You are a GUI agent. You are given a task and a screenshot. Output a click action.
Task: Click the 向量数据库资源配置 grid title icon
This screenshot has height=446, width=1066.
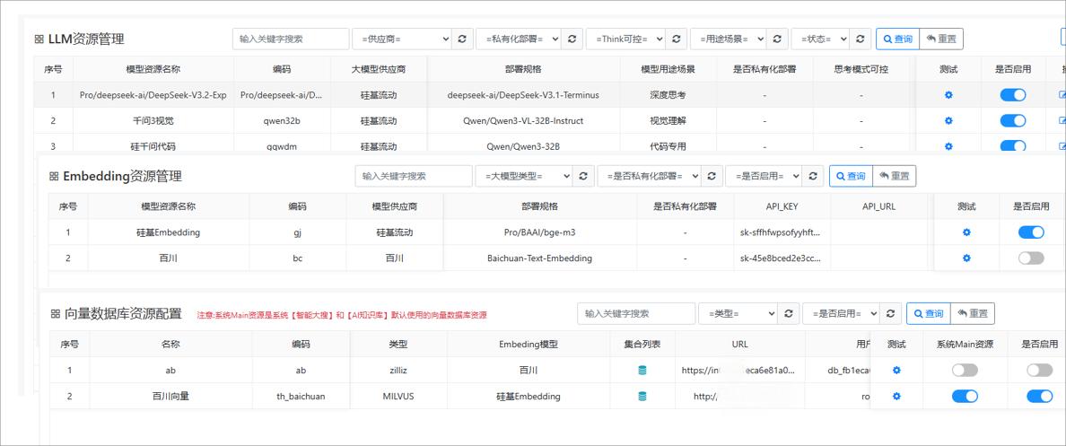(x=56, y=314)
